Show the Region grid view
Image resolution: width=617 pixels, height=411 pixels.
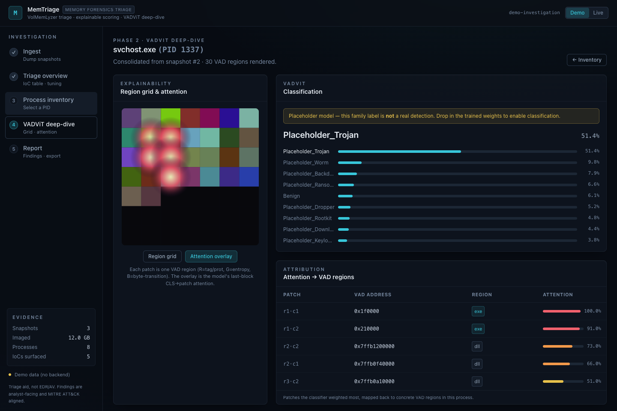pos(162,256)
